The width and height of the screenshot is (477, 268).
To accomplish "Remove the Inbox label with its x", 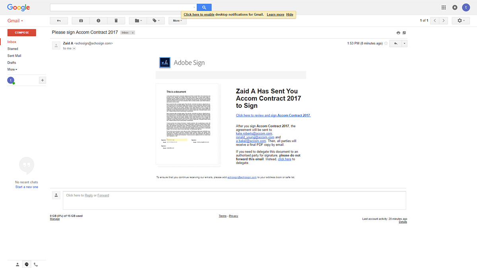I will 133,33.
